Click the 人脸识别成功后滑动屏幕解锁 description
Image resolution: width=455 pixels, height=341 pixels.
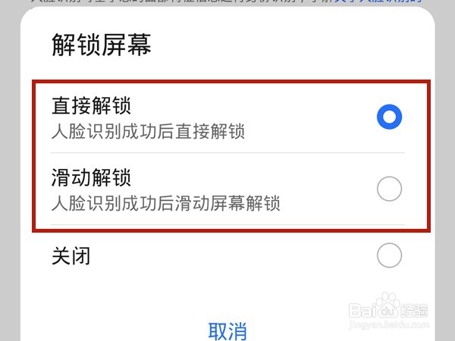[165, 203]
